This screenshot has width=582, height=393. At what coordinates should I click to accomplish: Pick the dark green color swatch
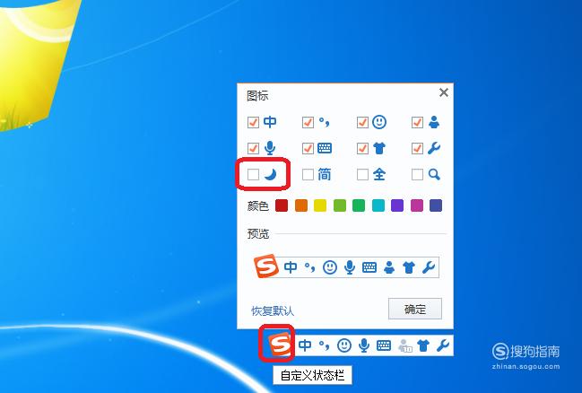pyautogui.click(x=359, y=205)
